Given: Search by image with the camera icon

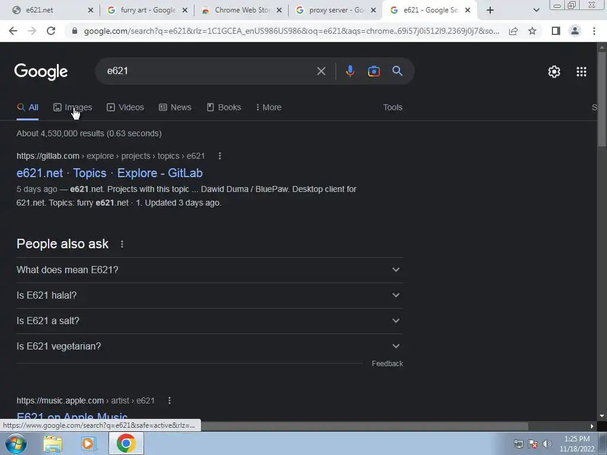Looking at the screenshot, I should click(374, 71).
